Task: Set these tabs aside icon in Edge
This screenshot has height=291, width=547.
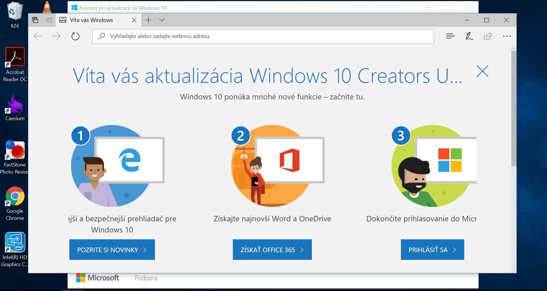Action: [x=49, y=20]
